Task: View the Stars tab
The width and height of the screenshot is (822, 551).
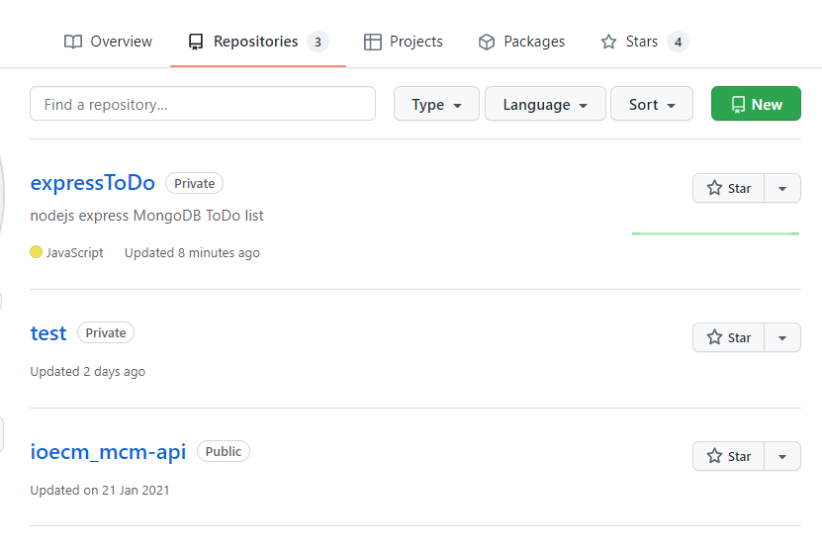Action: pos(644,42)
